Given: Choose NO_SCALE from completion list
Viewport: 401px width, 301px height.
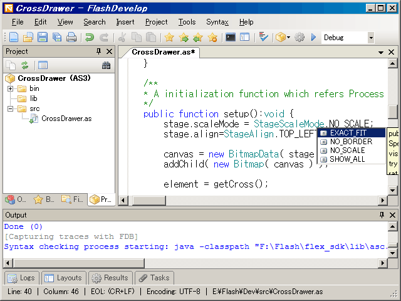Looking at the screenshot, I should (x=352, y=150).
